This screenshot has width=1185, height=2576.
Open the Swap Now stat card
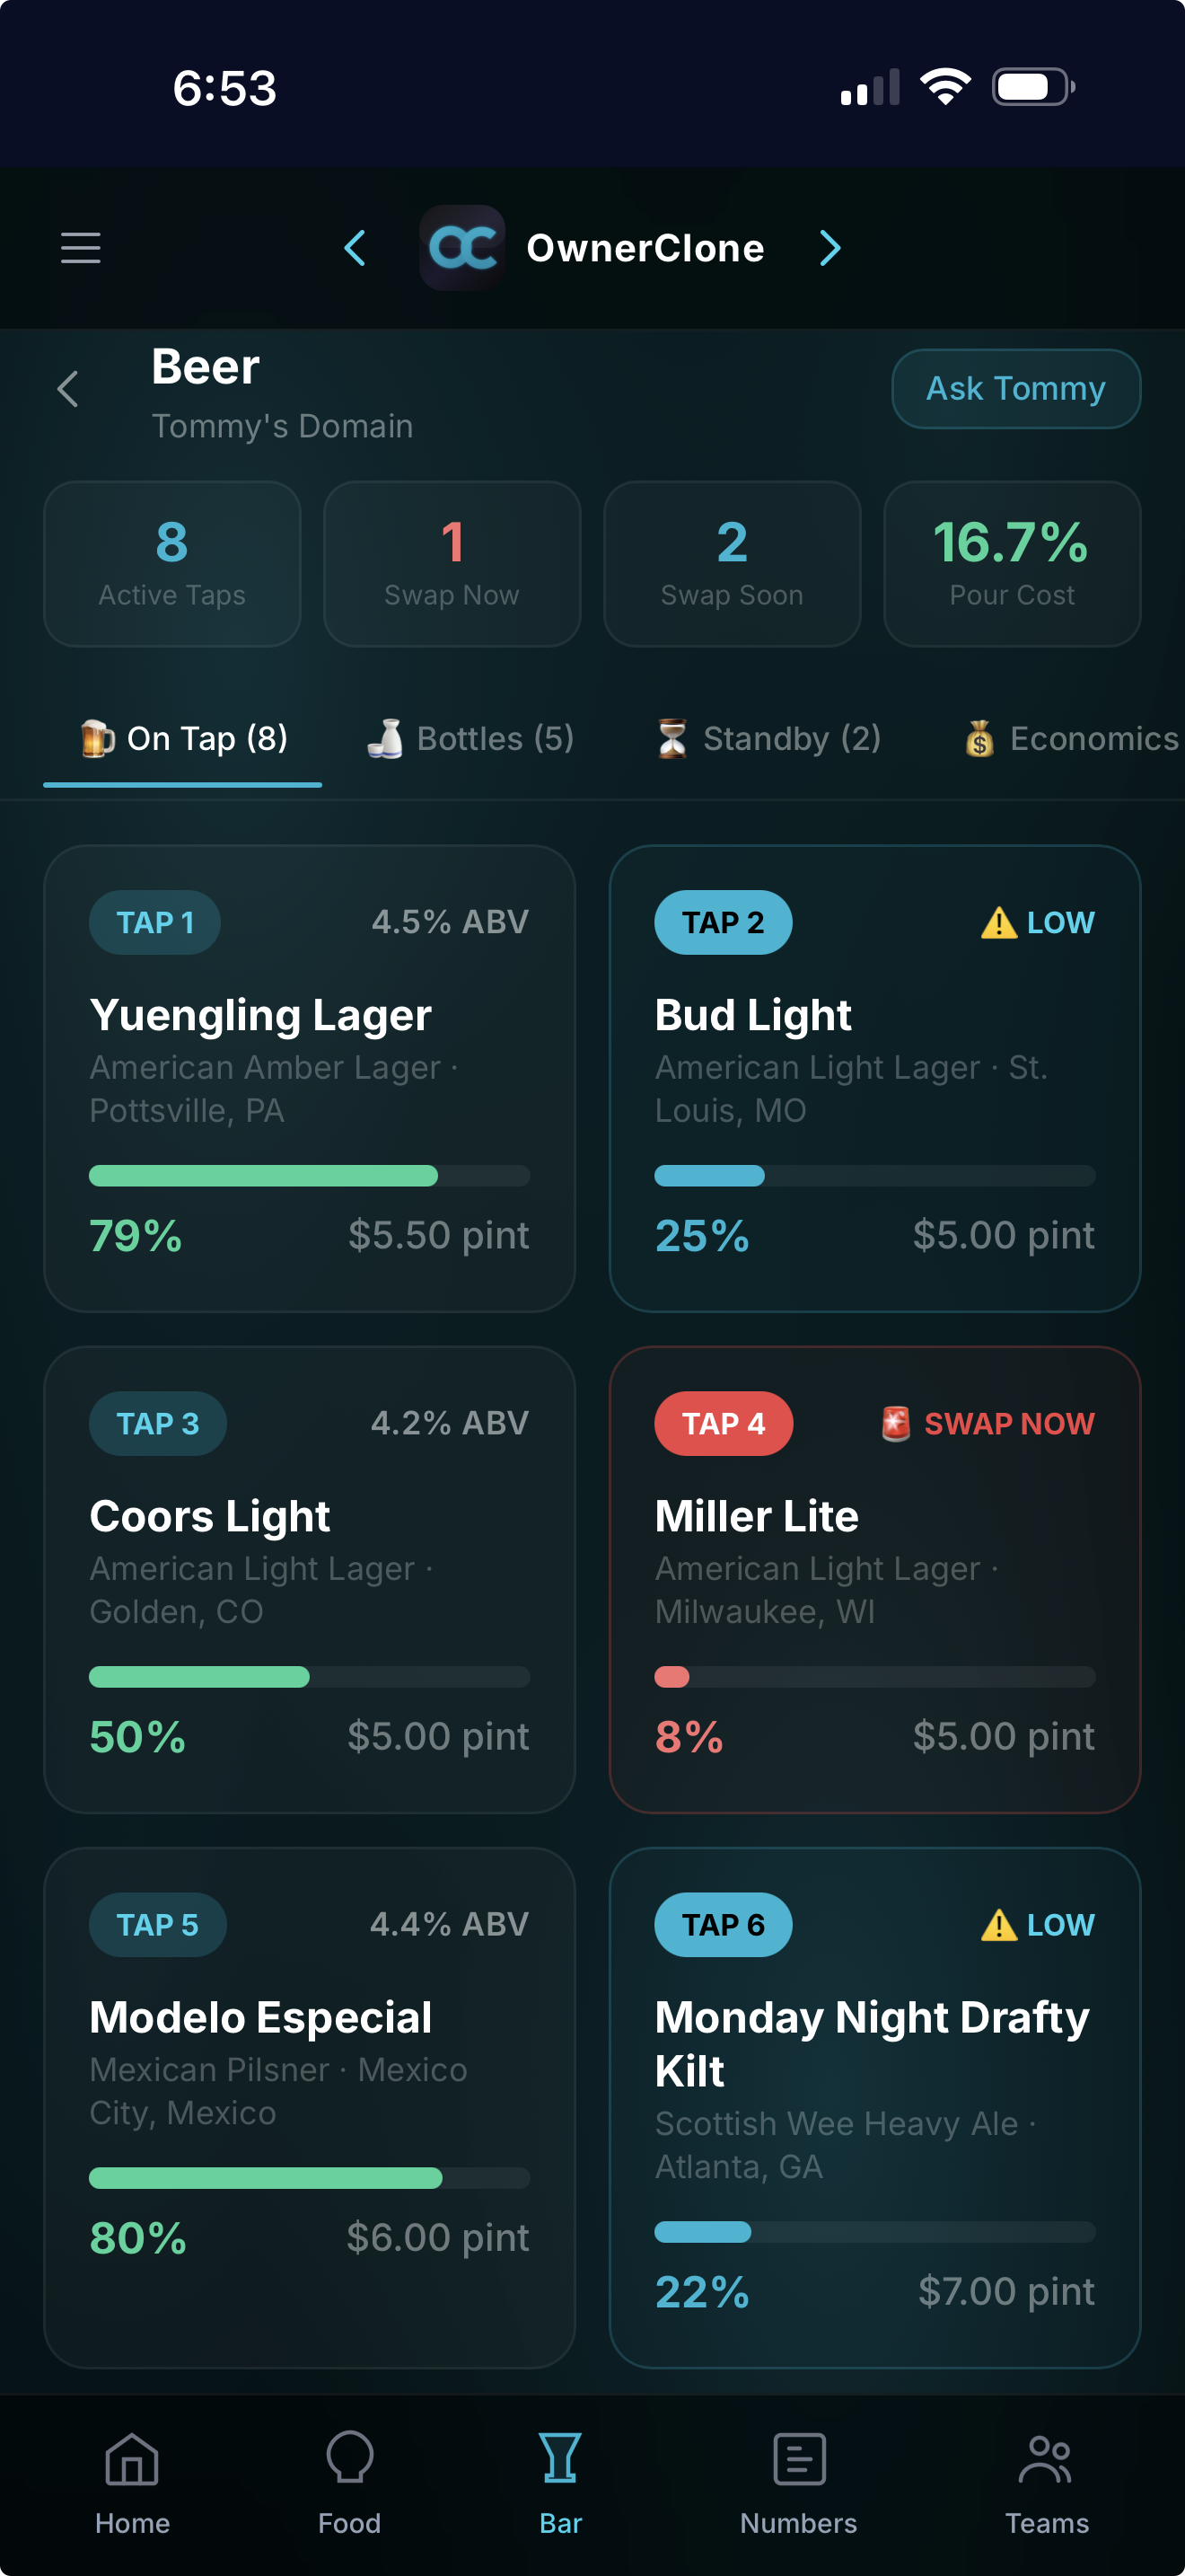452,564
